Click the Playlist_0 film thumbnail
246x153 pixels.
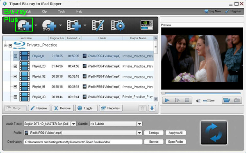[25, 56]
